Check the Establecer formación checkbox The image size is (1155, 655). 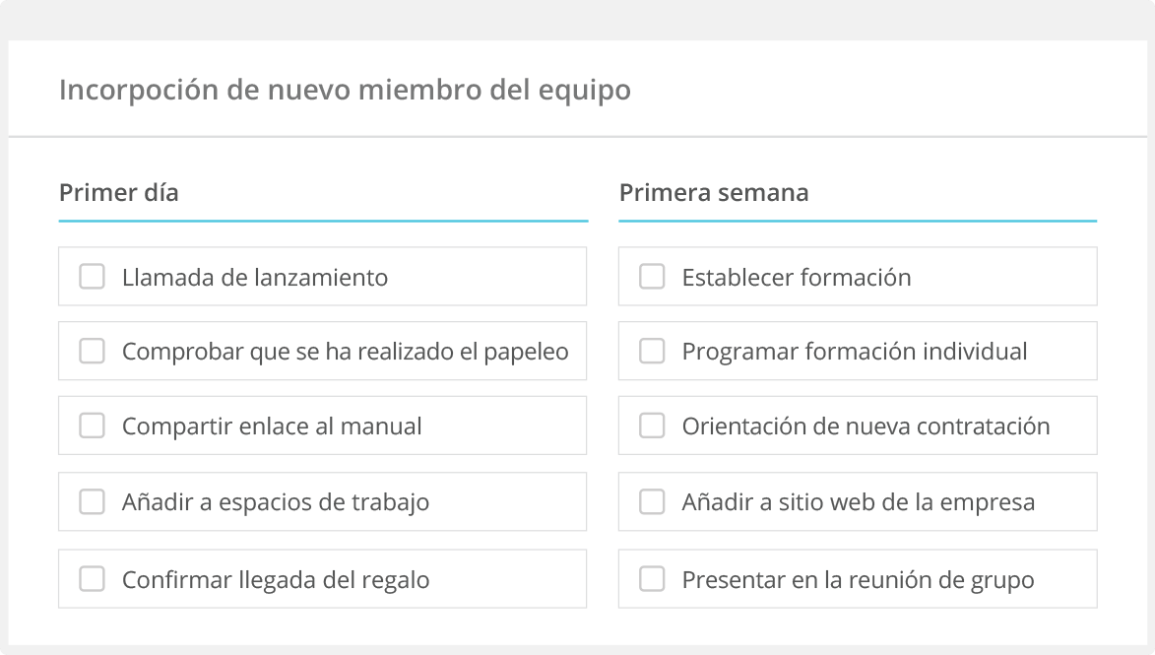pos(651,277)
